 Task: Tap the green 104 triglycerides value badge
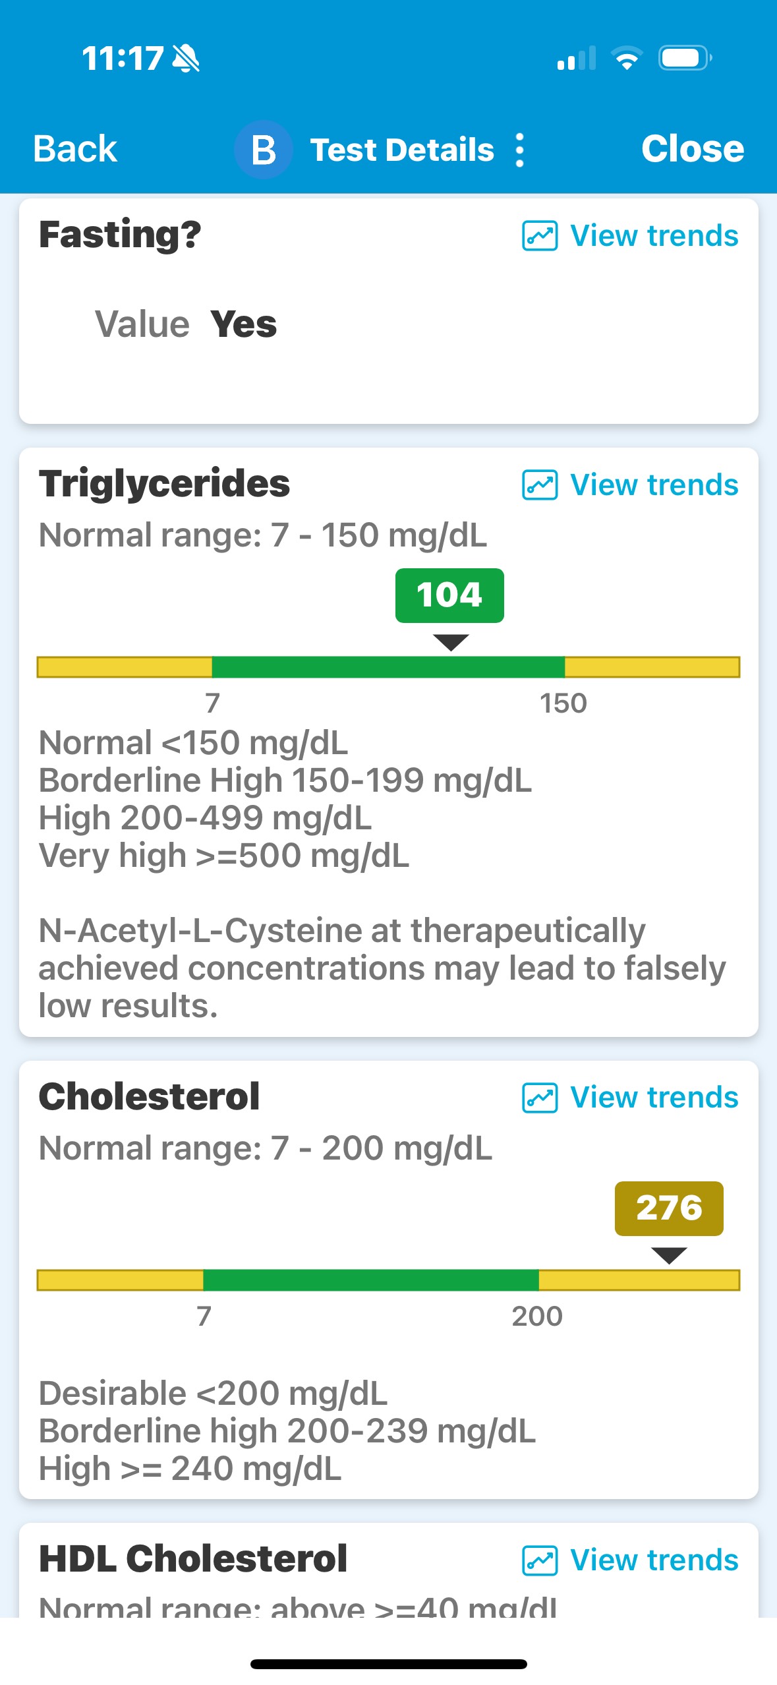[449, 595]
